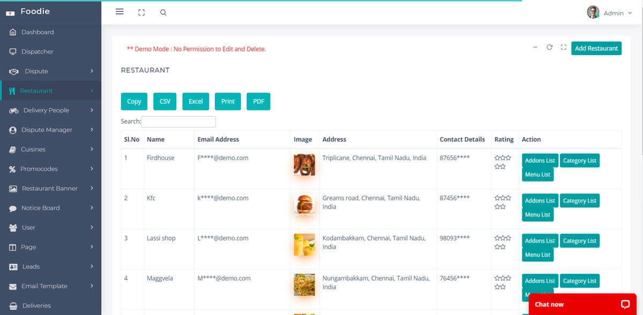
Task: Open the chat widget icon
Action: tap(625, 304)
